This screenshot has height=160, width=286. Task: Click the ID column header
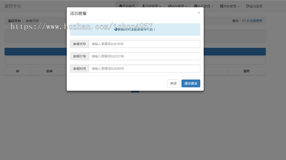click(x=17, y=71)
